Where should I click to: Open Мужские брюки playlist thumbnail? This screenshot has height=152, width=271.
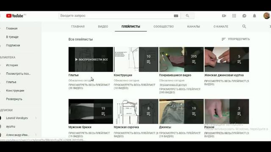[91, 111]
